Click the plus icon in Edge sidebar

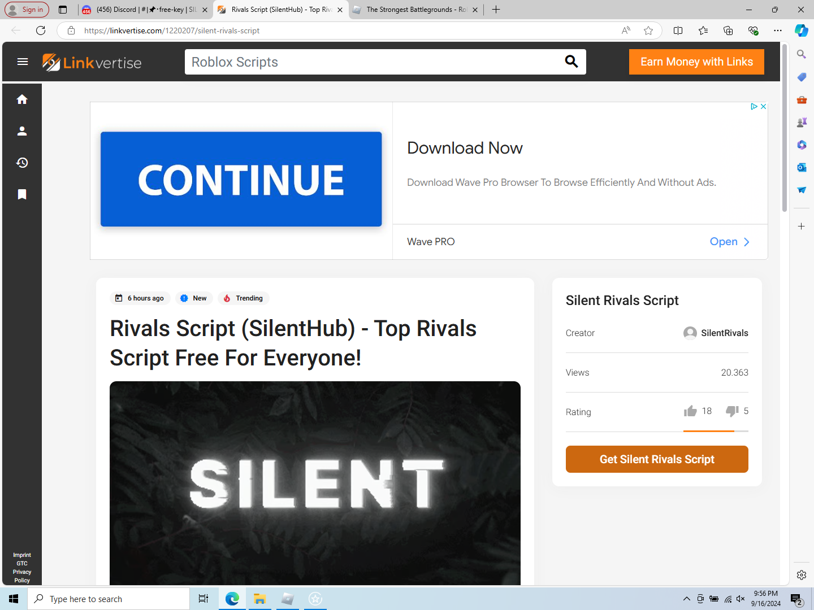click(x=802, y=226)
